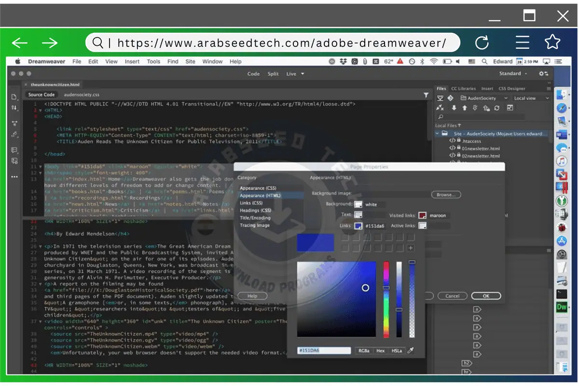Image resolution: width=579 pixels, height=386 pixels.
Task: Switch color mode to Hex
Action: pos(381,350)
